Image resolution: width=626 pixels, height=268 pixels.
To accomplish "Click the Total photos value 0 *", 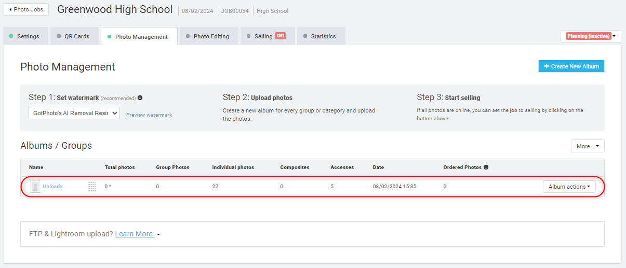I will (108, 187).
